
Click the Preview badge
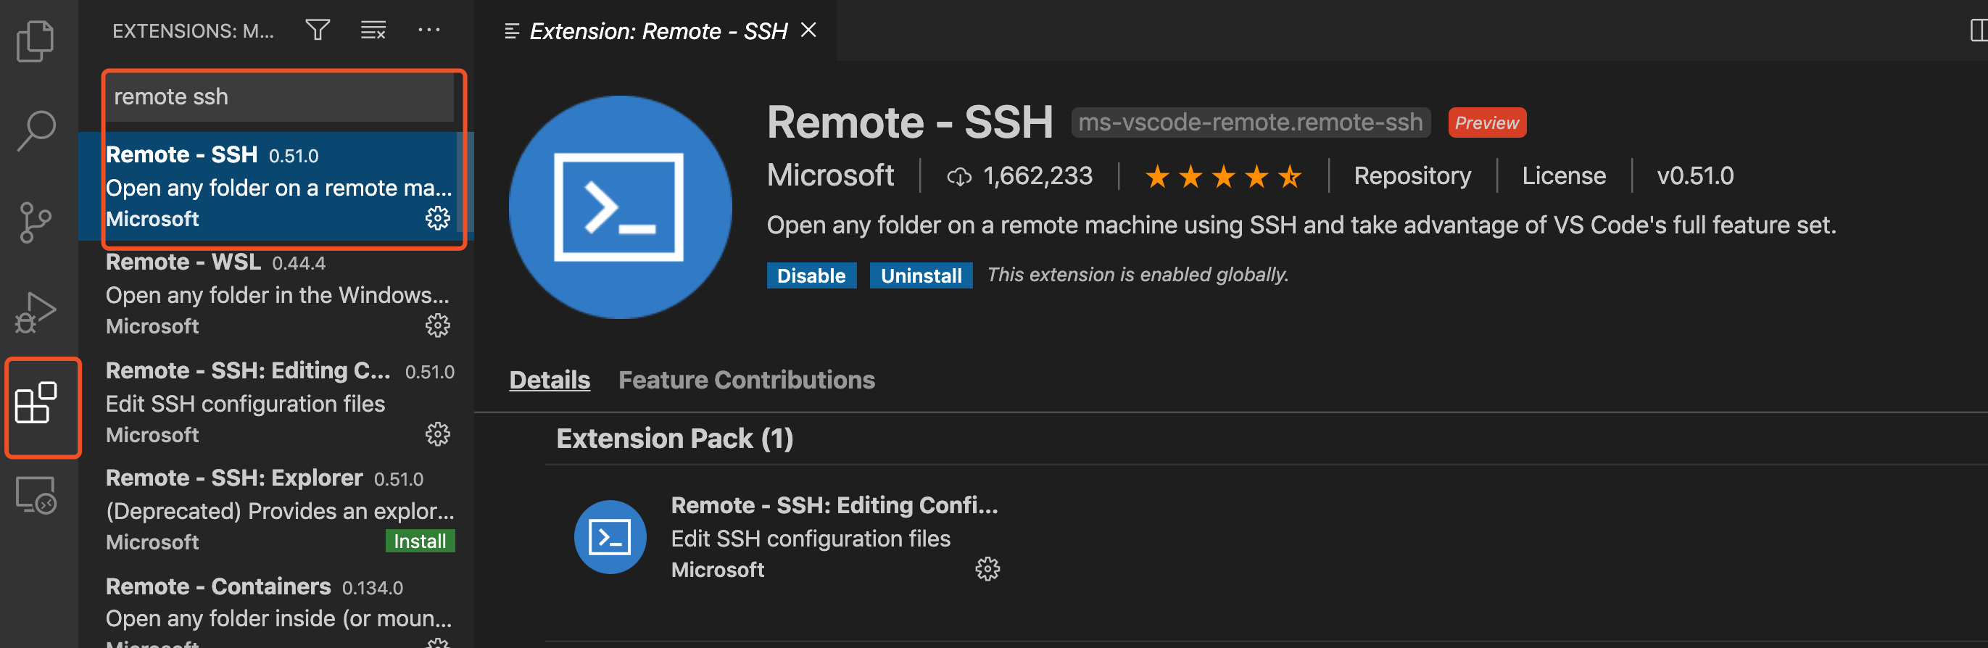tap(1486, 122)
